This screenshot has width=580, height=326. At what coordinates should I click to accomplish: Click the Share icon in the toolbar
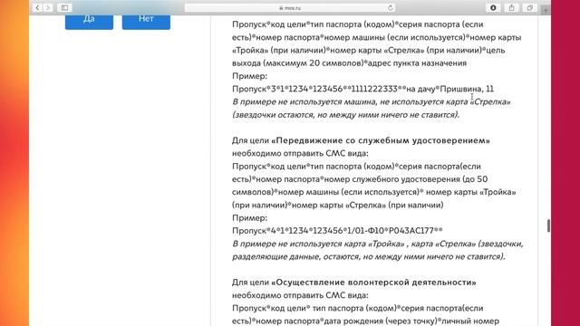pyautogui.click(x=511, y=8)
